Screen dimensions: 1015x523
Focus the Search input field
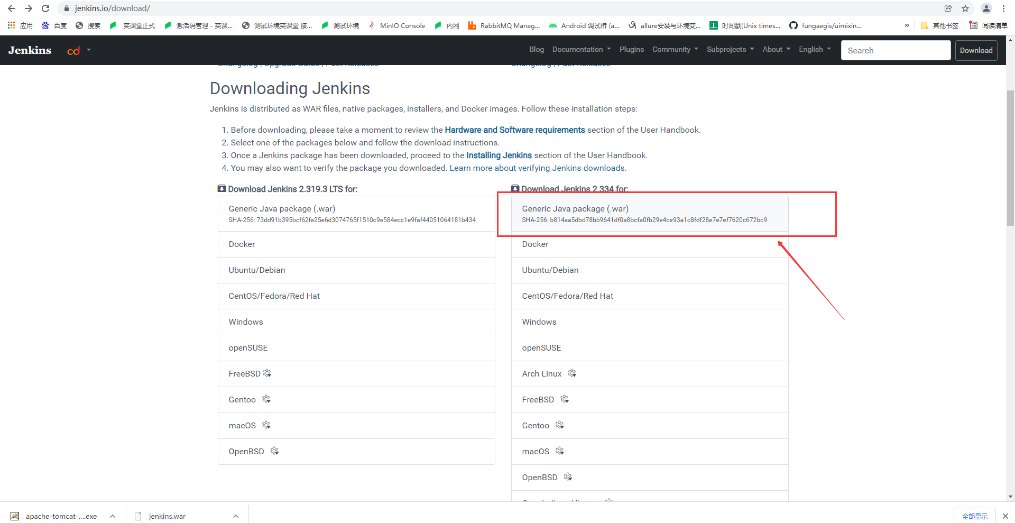pos(896,50)
